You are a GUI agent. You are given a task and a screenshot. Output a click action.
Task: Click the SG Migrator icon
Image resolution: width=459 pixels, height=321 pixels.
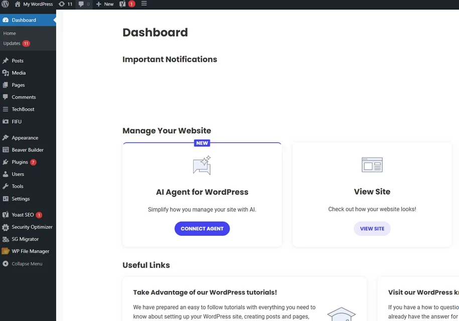[6, 239]
